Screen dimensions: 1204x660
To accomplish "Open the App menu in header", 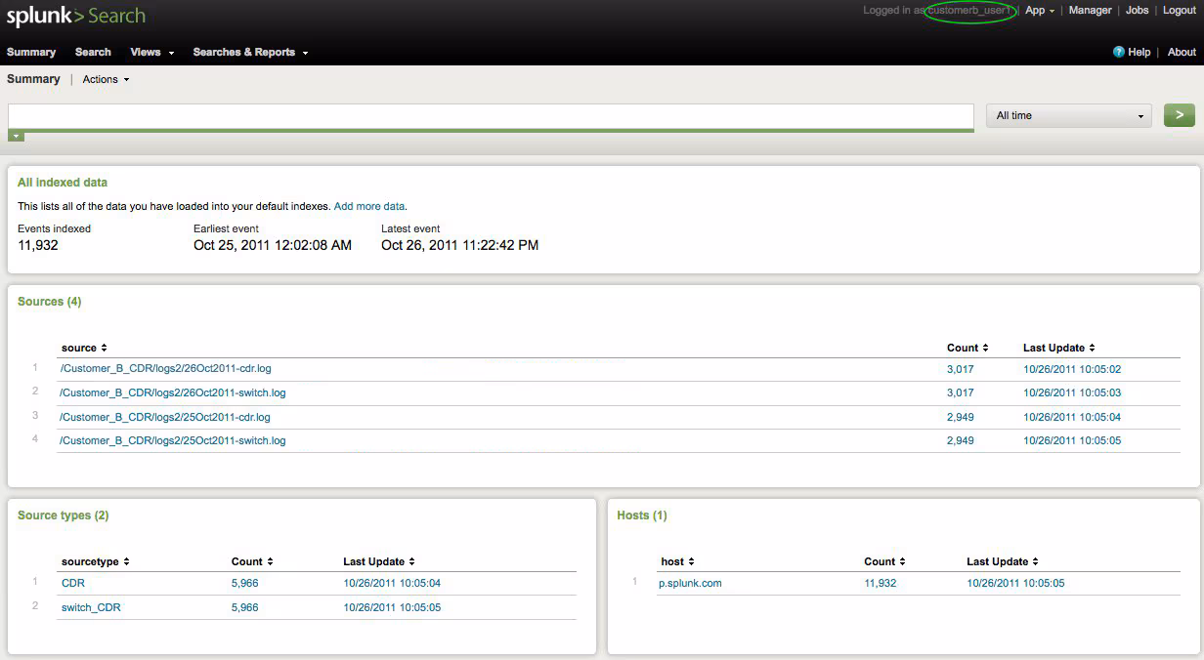I will click(x=1039, y=10).
